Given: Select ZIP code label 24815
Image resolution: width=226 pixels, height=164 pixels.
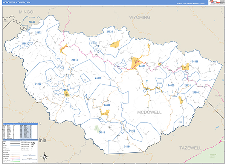Looking at the screenshot, I should pos(102,132).
